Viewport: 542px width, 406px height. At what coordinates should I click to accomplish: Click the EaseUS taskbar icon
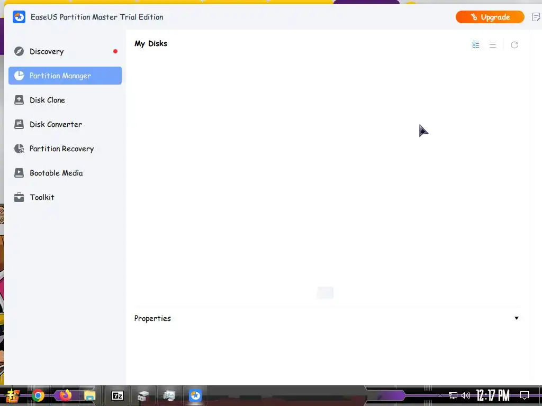195,395
